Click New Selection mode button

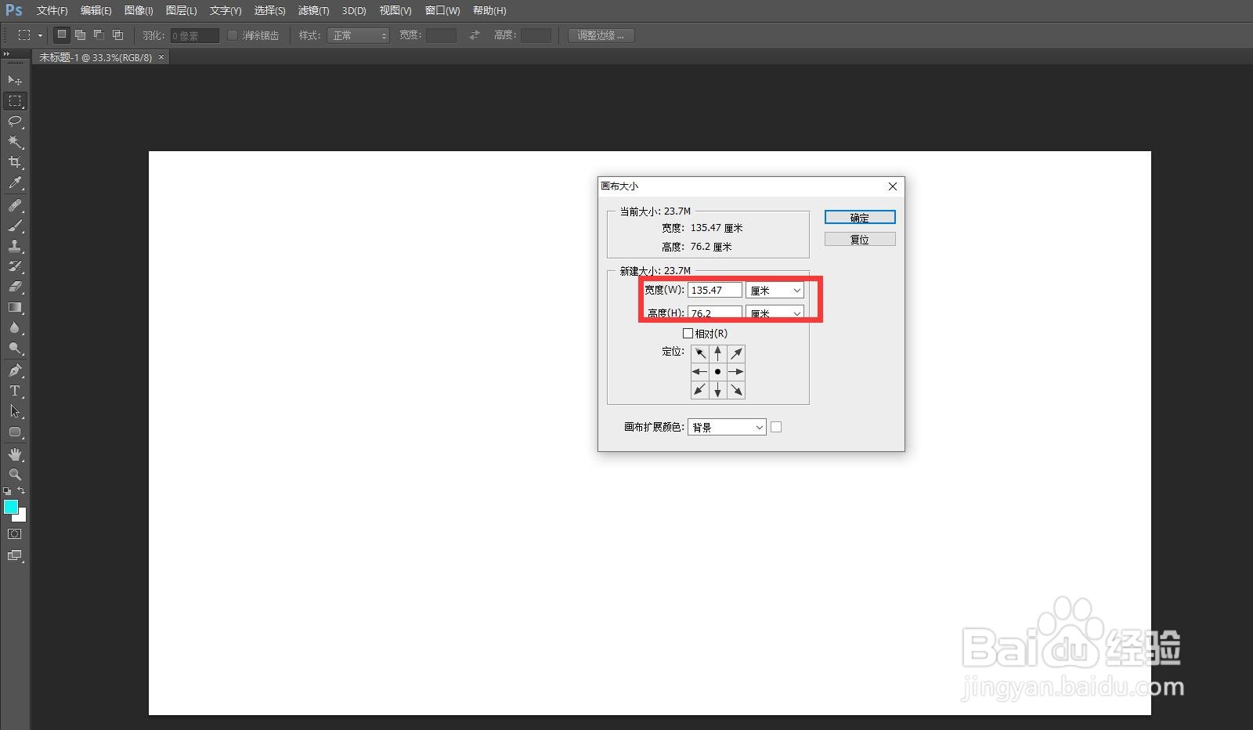[62, 34]
